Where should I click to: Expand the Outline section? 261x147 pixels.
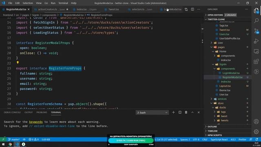(x=228, y=127)
